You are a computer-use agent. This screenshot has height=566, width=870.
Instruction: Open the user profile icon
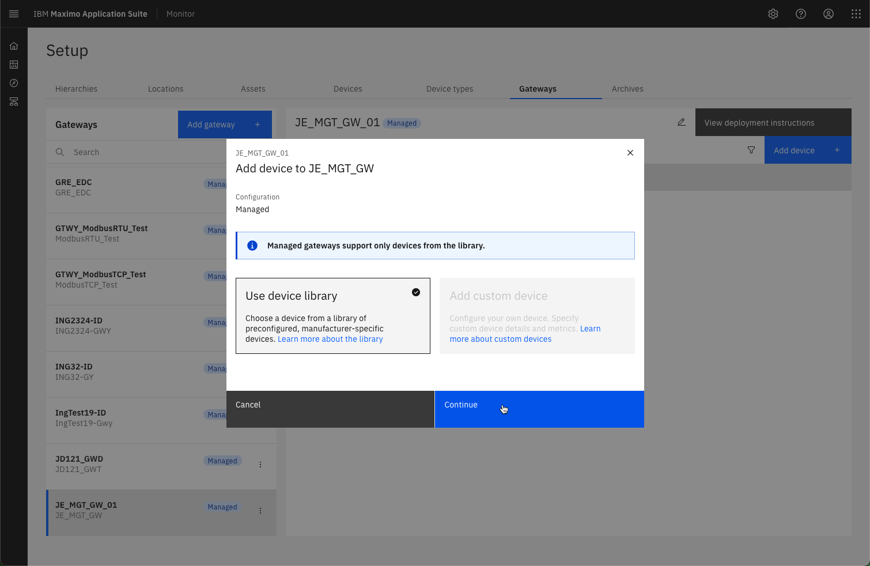point(829,14)
